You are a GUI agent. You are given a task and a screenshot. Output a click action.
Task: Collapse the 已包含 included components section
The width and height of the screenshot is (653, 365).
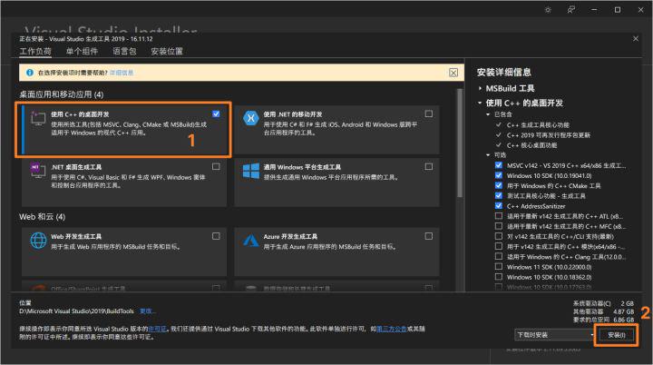tap(488, 114)
